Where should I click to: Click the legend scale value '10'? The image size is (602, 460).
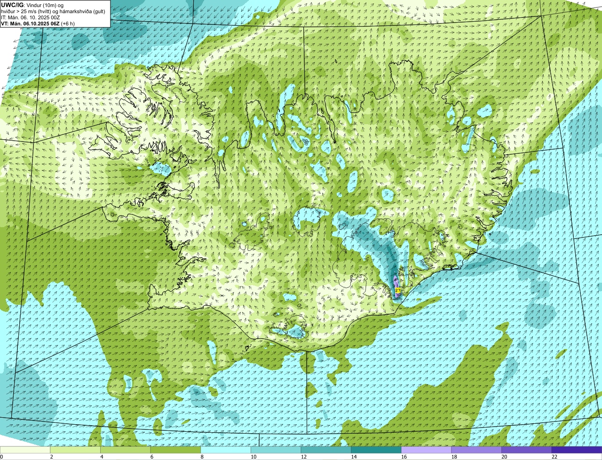coord(253,457)
